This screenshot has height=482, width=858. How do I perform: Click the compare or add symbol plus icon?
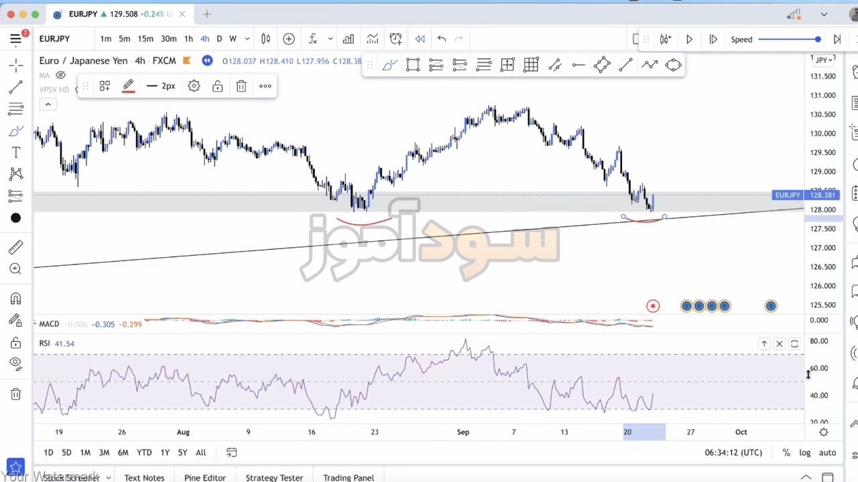coord(289,39)
